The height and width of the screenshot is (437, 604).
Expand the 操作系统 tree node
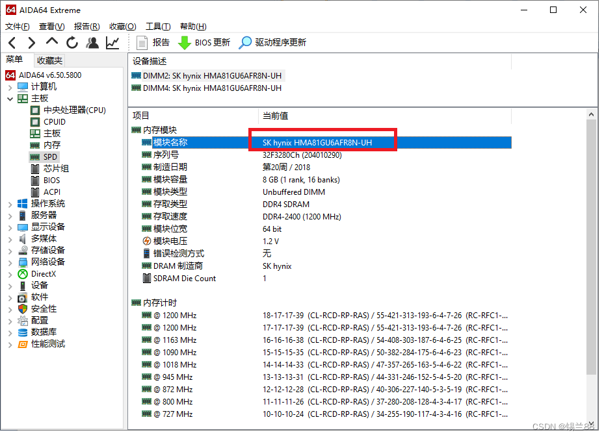[x=10, y=205]
